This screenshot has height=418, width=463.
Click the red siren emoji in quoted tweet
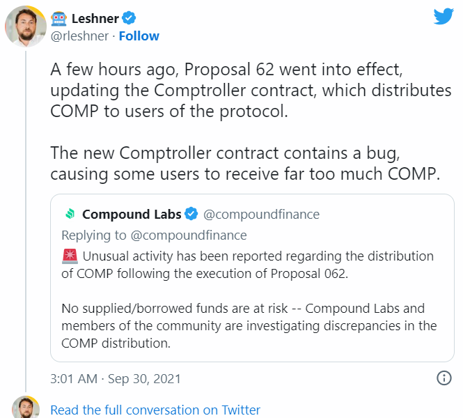69,256
